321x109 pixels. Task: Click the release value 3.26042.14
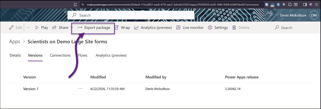(233, 89)
